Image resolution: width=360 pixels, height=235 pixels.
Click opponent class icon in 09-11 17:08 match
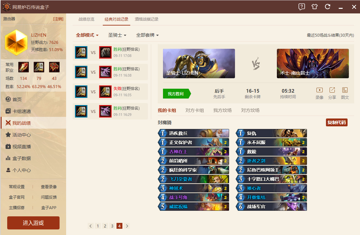(x=105, y=52)
